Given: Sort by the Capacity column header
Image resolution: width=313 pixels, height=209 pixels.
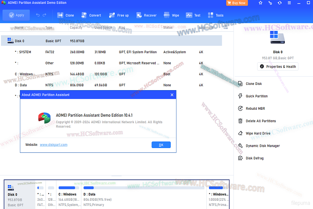Looking at the screenshot, I should [76, 27].
